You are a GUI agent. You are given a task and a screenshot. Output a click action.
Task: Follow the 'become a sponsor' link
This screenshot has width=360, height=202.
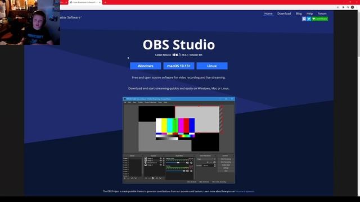245,191
